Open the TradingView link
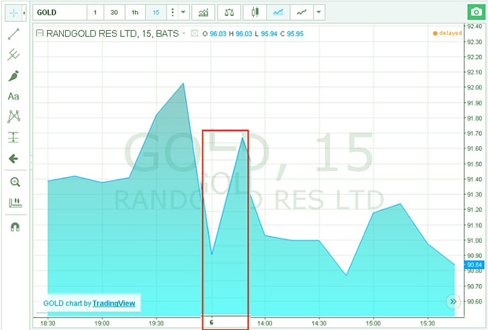This screenshot has width=488, height=330. (x=113, y=303)
